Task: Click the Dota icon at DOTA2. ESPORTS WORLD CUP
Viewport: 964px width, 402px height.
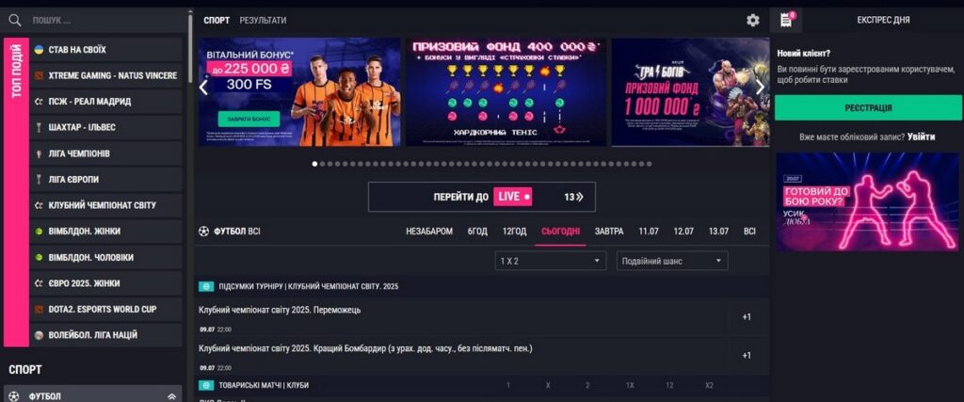Action: 39,309
